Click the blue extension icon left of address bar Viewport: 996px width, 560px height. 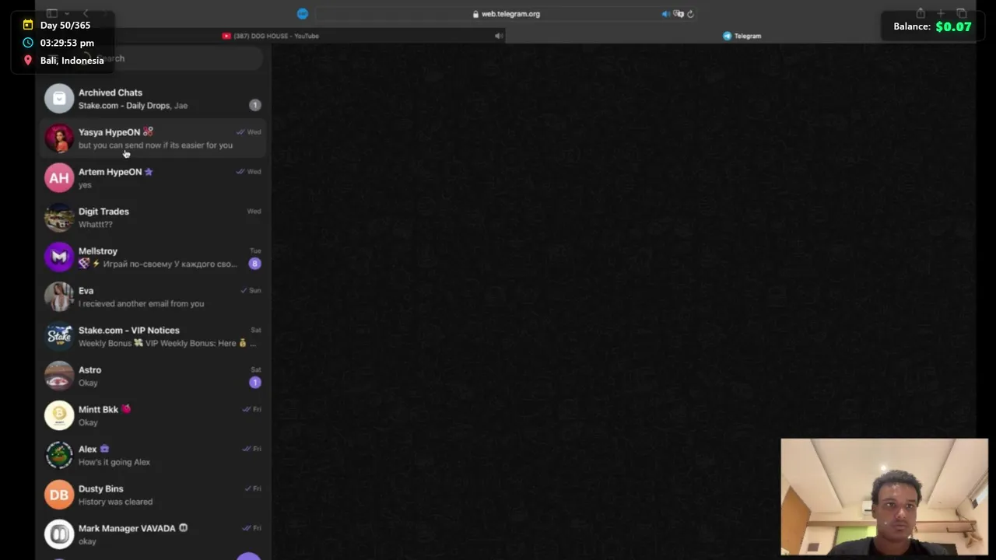[303, 13]
